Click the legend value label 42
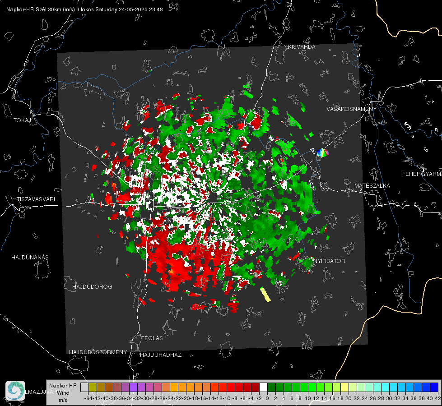This screenshot has height=406, width=442. click(438, 398)
